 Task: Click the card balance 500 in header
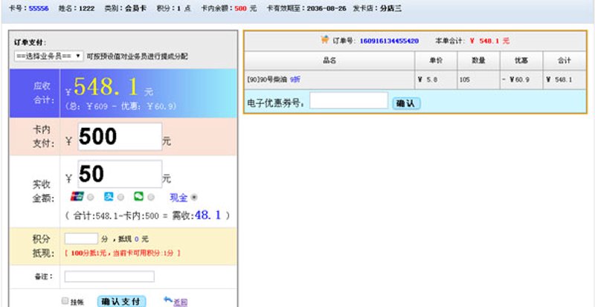coord(240,8)
